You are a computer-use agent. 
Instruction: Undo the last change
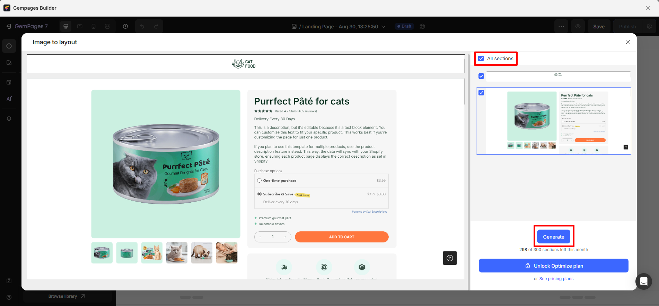pyautogui.click(x=142, y=26)
